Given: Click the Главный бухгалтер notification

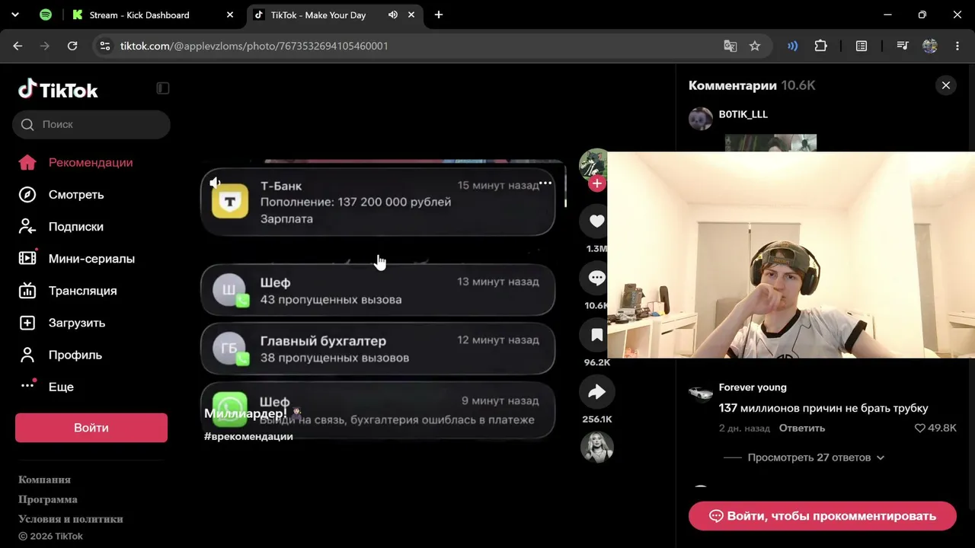Looking at the screenshot, I should tap(378, 349).
